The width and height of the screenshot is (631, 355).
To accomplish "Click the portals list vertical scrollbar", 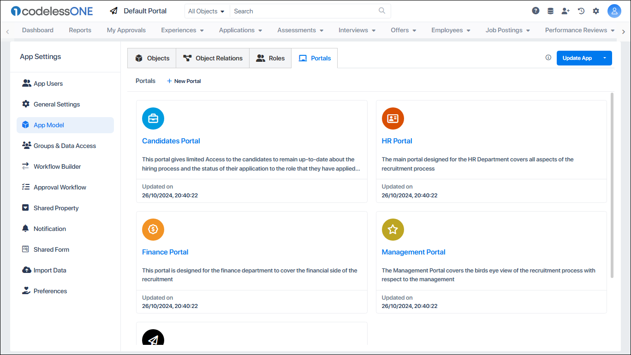I will click(612, 185).
